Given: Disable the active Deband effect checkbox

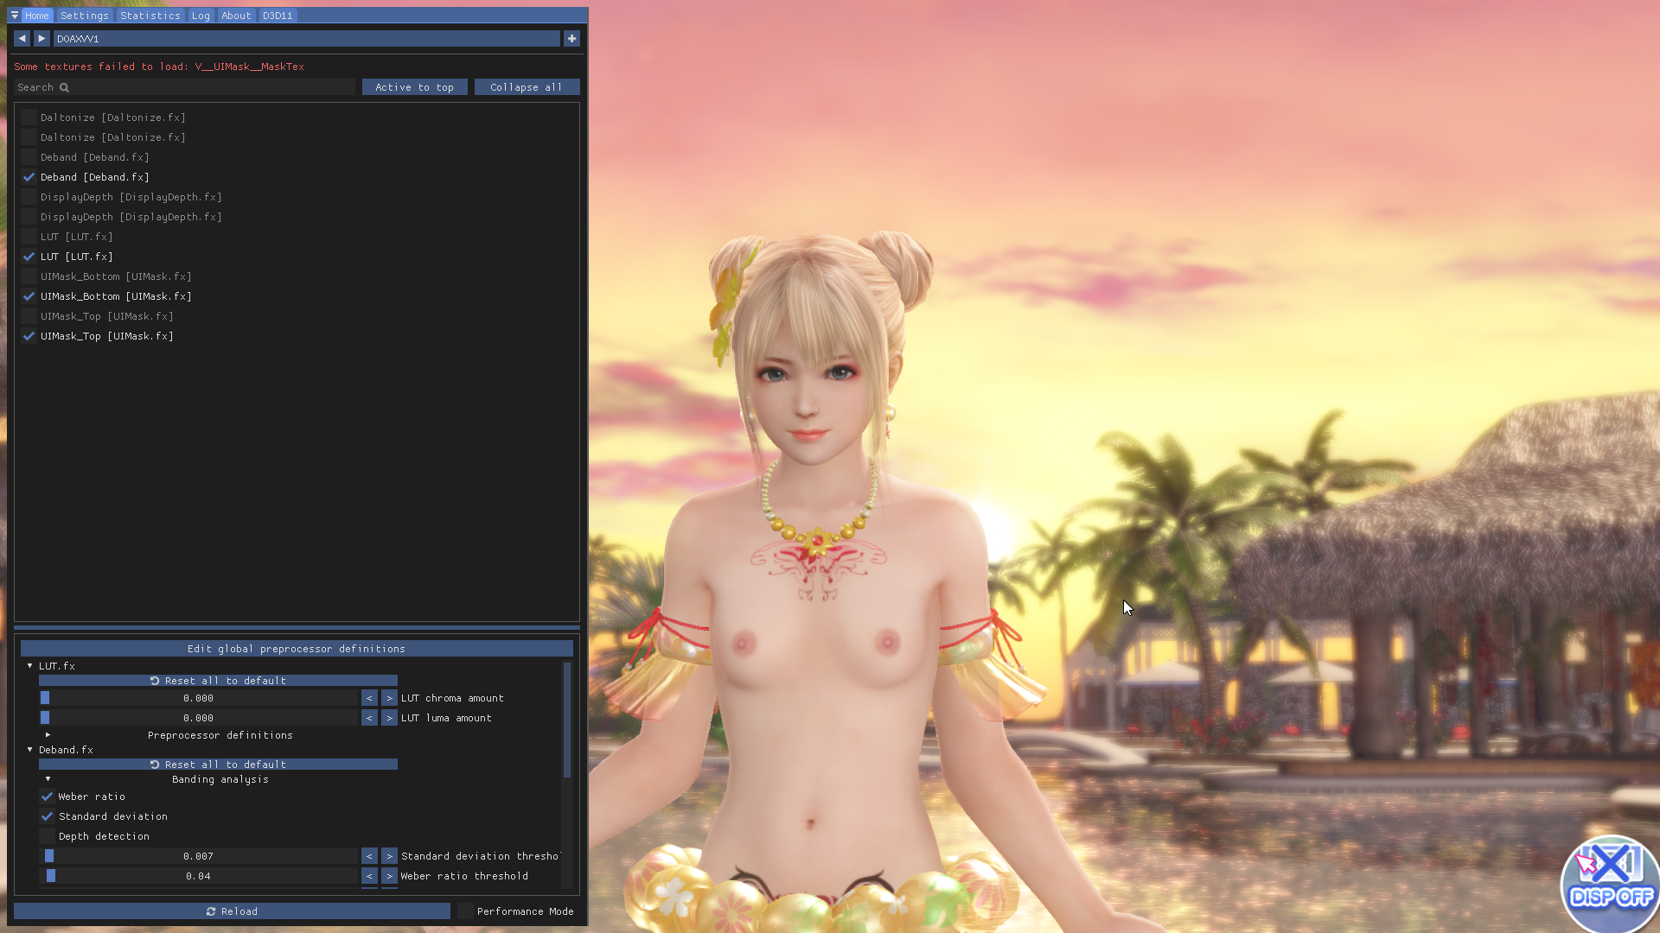Looking at the screenshot, I should point(29,177).
